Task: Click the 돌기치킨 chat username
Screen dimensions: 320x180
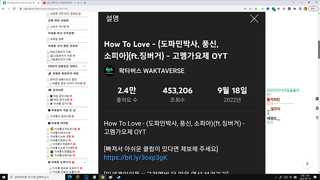Action: tap(273, 100)
